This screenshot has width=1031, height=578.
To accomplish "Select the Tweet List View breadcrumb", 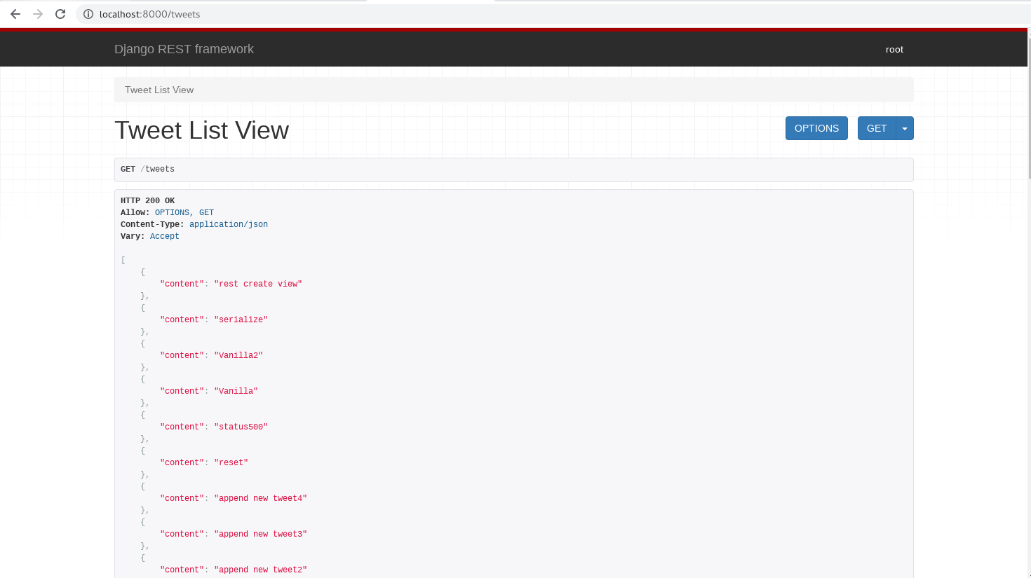I will [159, 90].
